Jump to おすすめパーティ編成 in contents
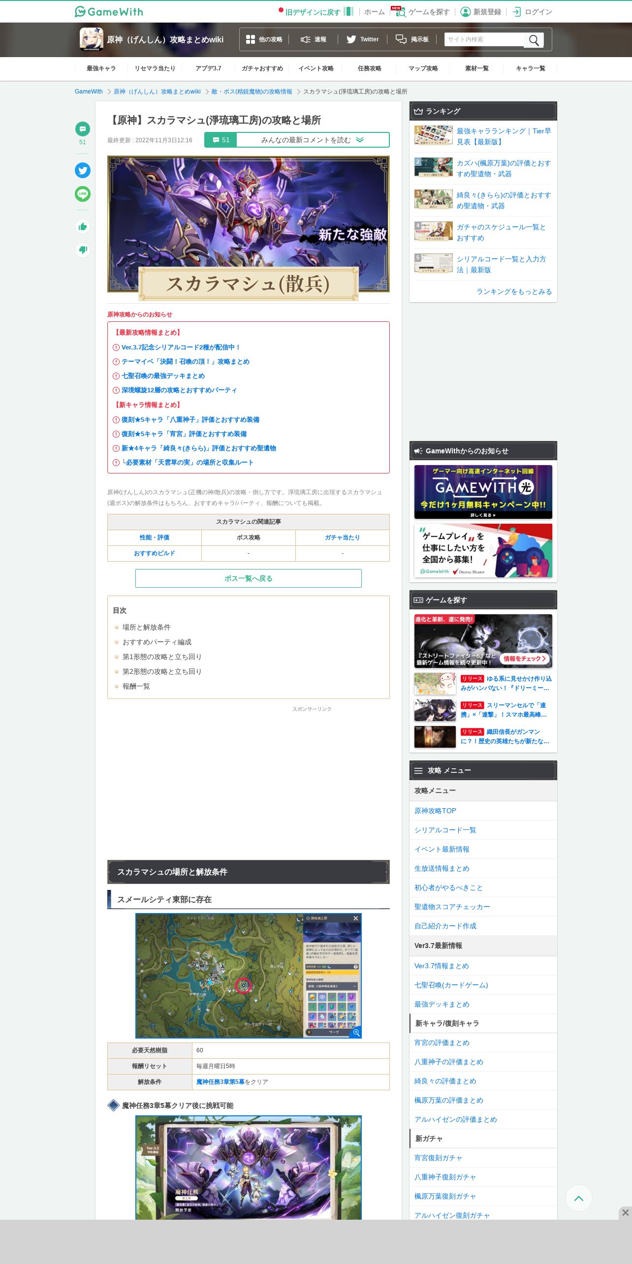The height and width of the screenshot is (1264, 632). tap(157, 642)
